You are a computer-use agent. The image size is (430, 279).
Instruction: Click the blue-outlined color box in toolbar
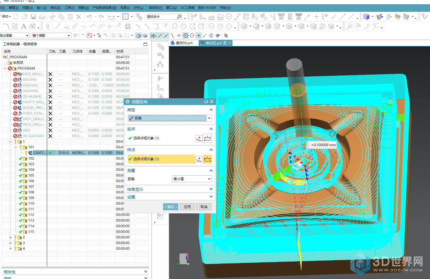[126, 17]
